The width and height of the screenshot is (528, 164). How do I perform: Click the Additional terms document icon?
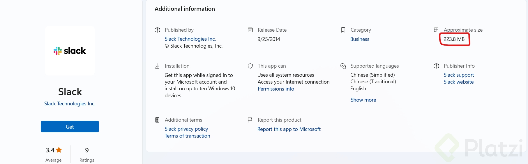pos(157,120)
